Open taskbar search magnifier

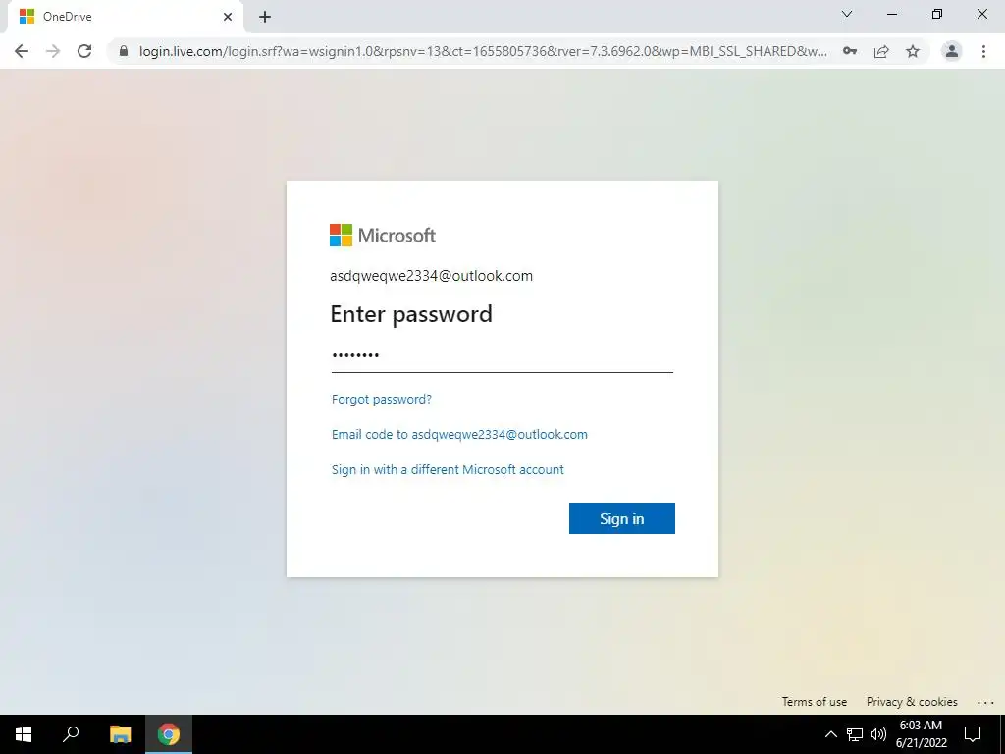point(71,734)
